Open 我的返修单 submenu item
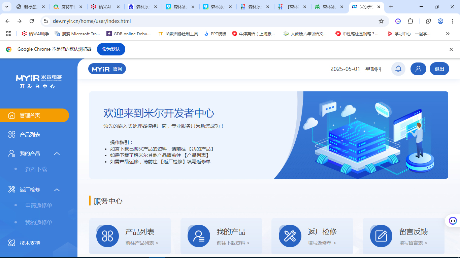The height and width of the screenshot is (258, 460). [x=39, y=222]
